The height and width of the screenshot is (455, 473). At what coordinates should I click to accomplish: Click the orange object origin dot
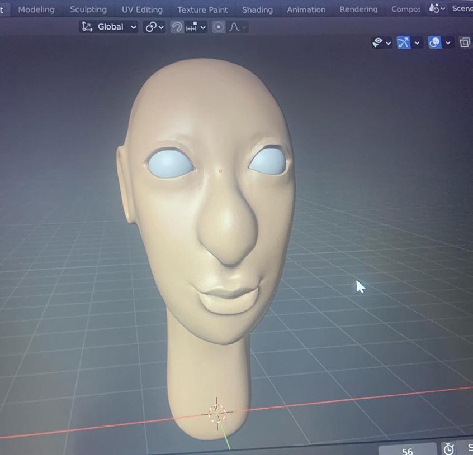tap(220, 171)
